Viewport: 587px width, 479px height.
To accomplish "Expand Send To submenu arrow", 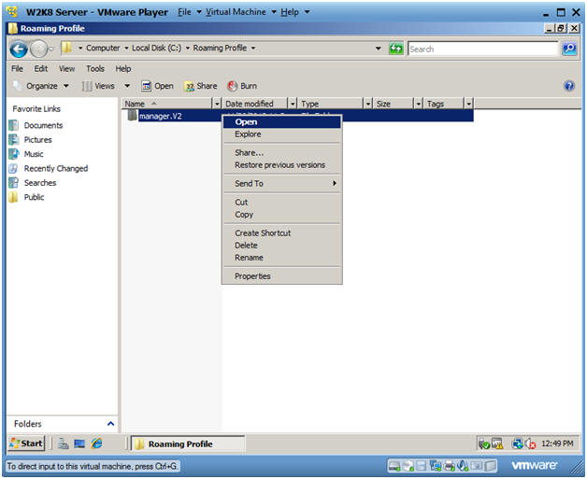I will 335,183.
